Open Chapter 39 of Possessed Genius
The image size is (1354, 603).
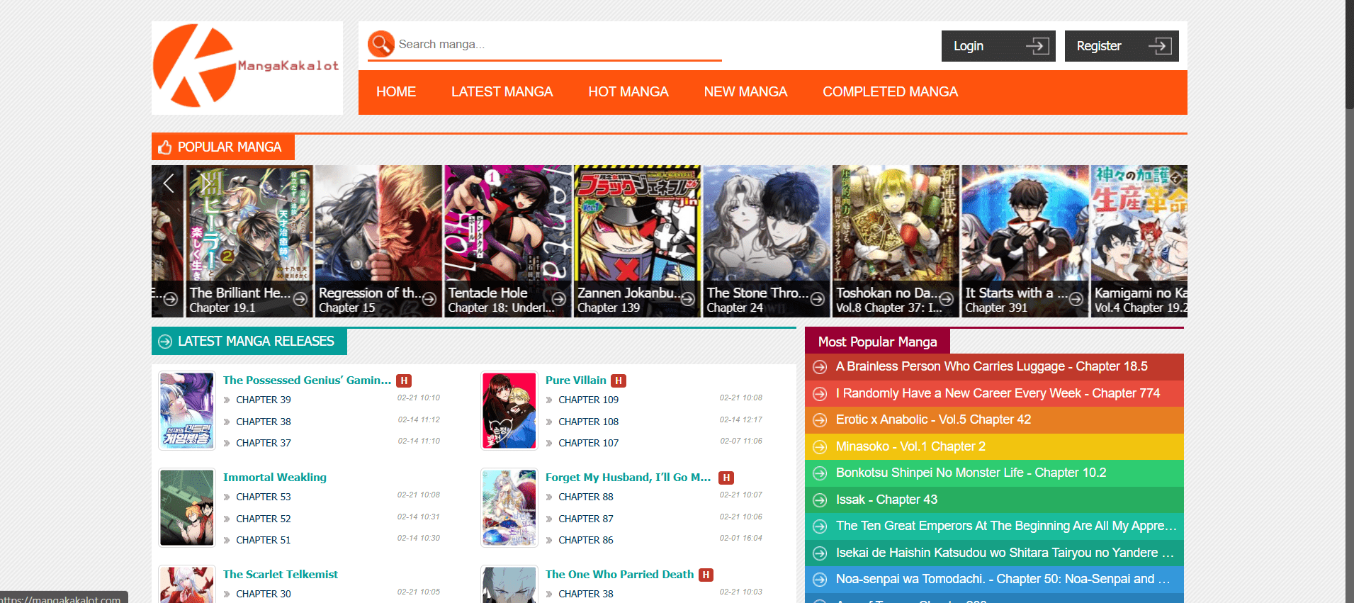[264, 400]
